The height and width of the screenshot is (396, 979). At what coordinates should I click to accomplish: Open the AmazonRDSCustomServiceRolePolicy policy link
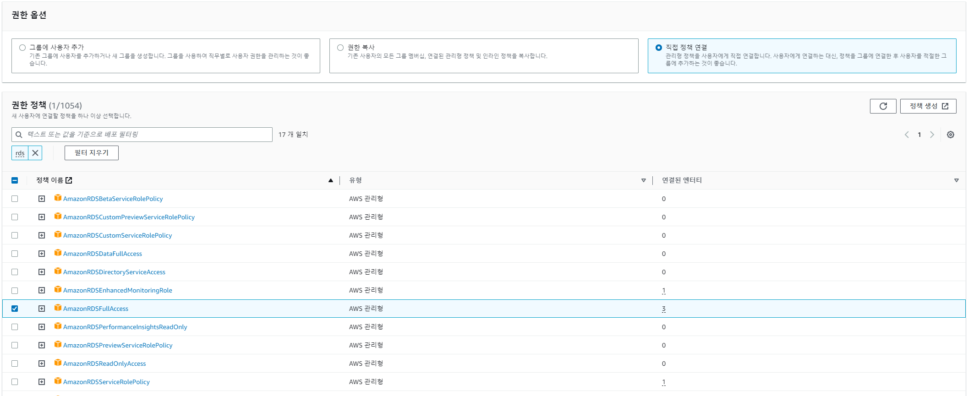(x=118, y=235)
